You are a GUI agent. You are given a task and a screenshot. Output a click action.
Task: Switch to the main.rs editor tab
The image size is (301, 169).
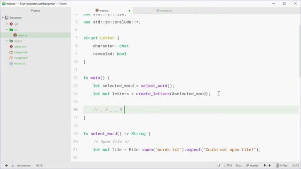tap(102, 10)
